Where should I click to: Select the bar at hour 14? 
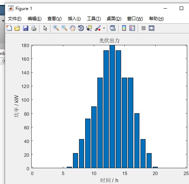coord(118,109)
